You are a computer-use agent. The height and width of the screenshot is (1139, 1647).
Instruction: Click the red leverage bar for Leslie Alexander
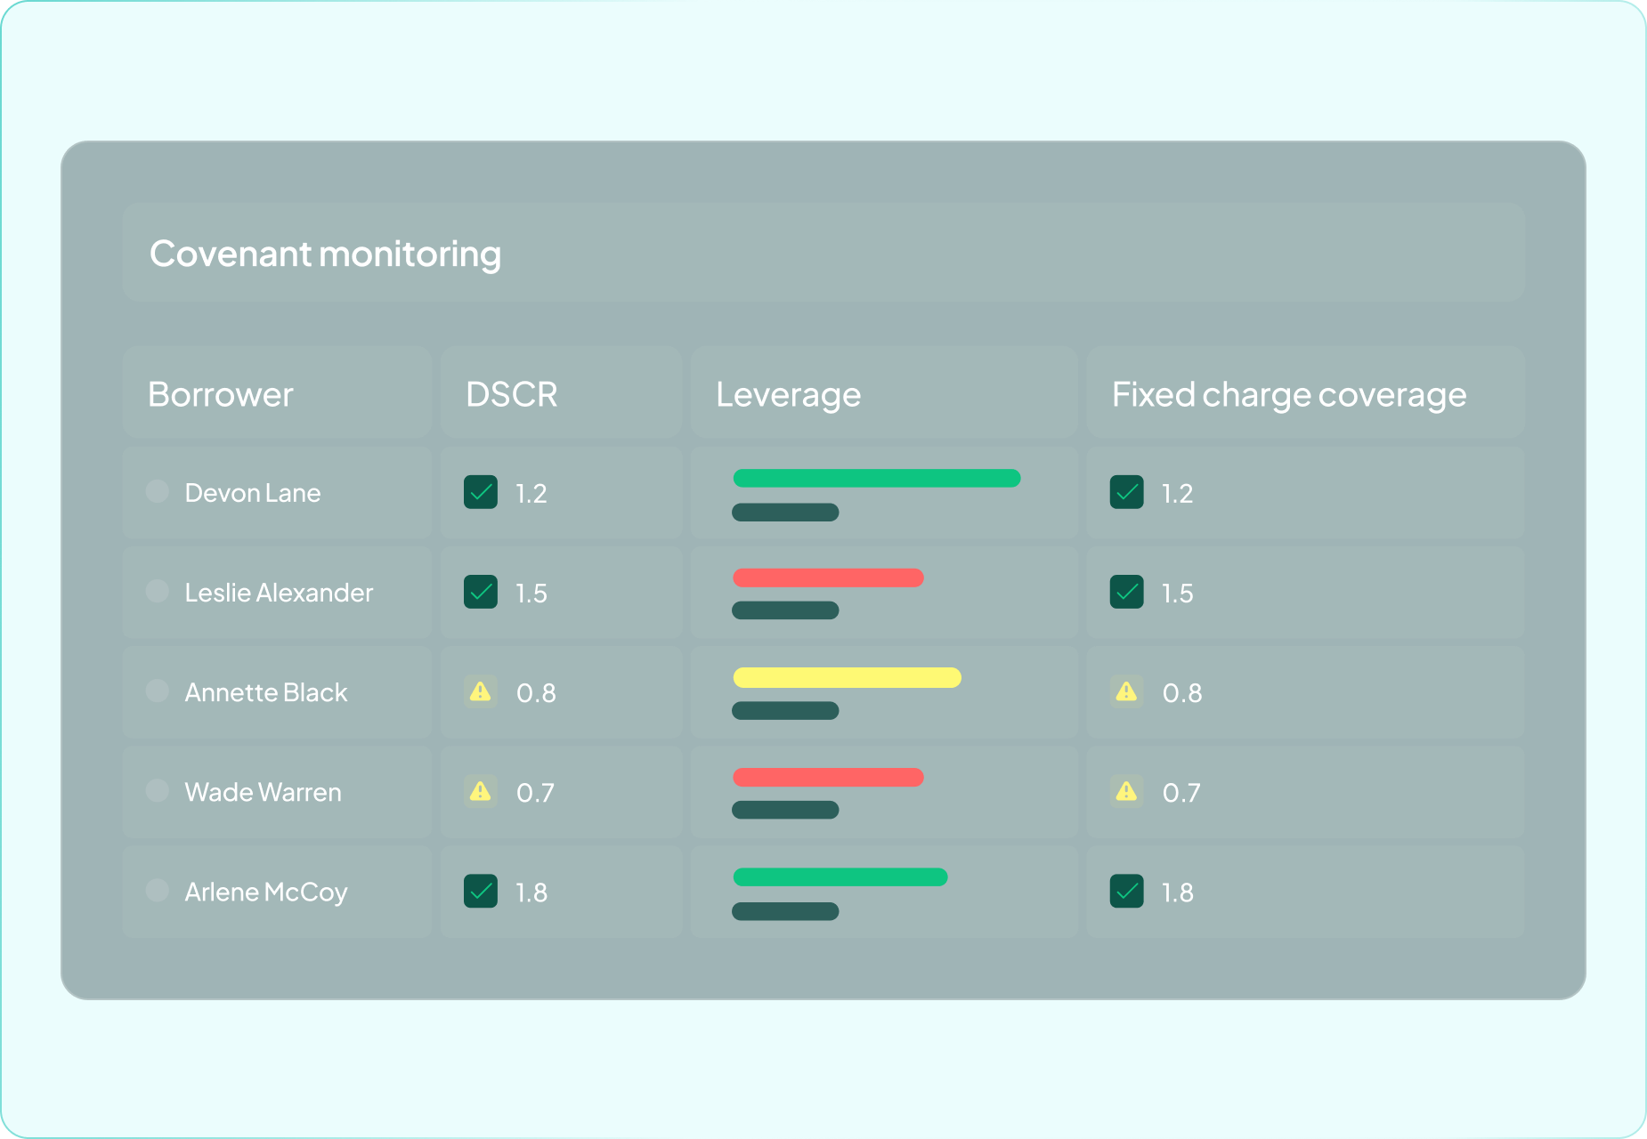pyautogui.click(x=828, y=578)
